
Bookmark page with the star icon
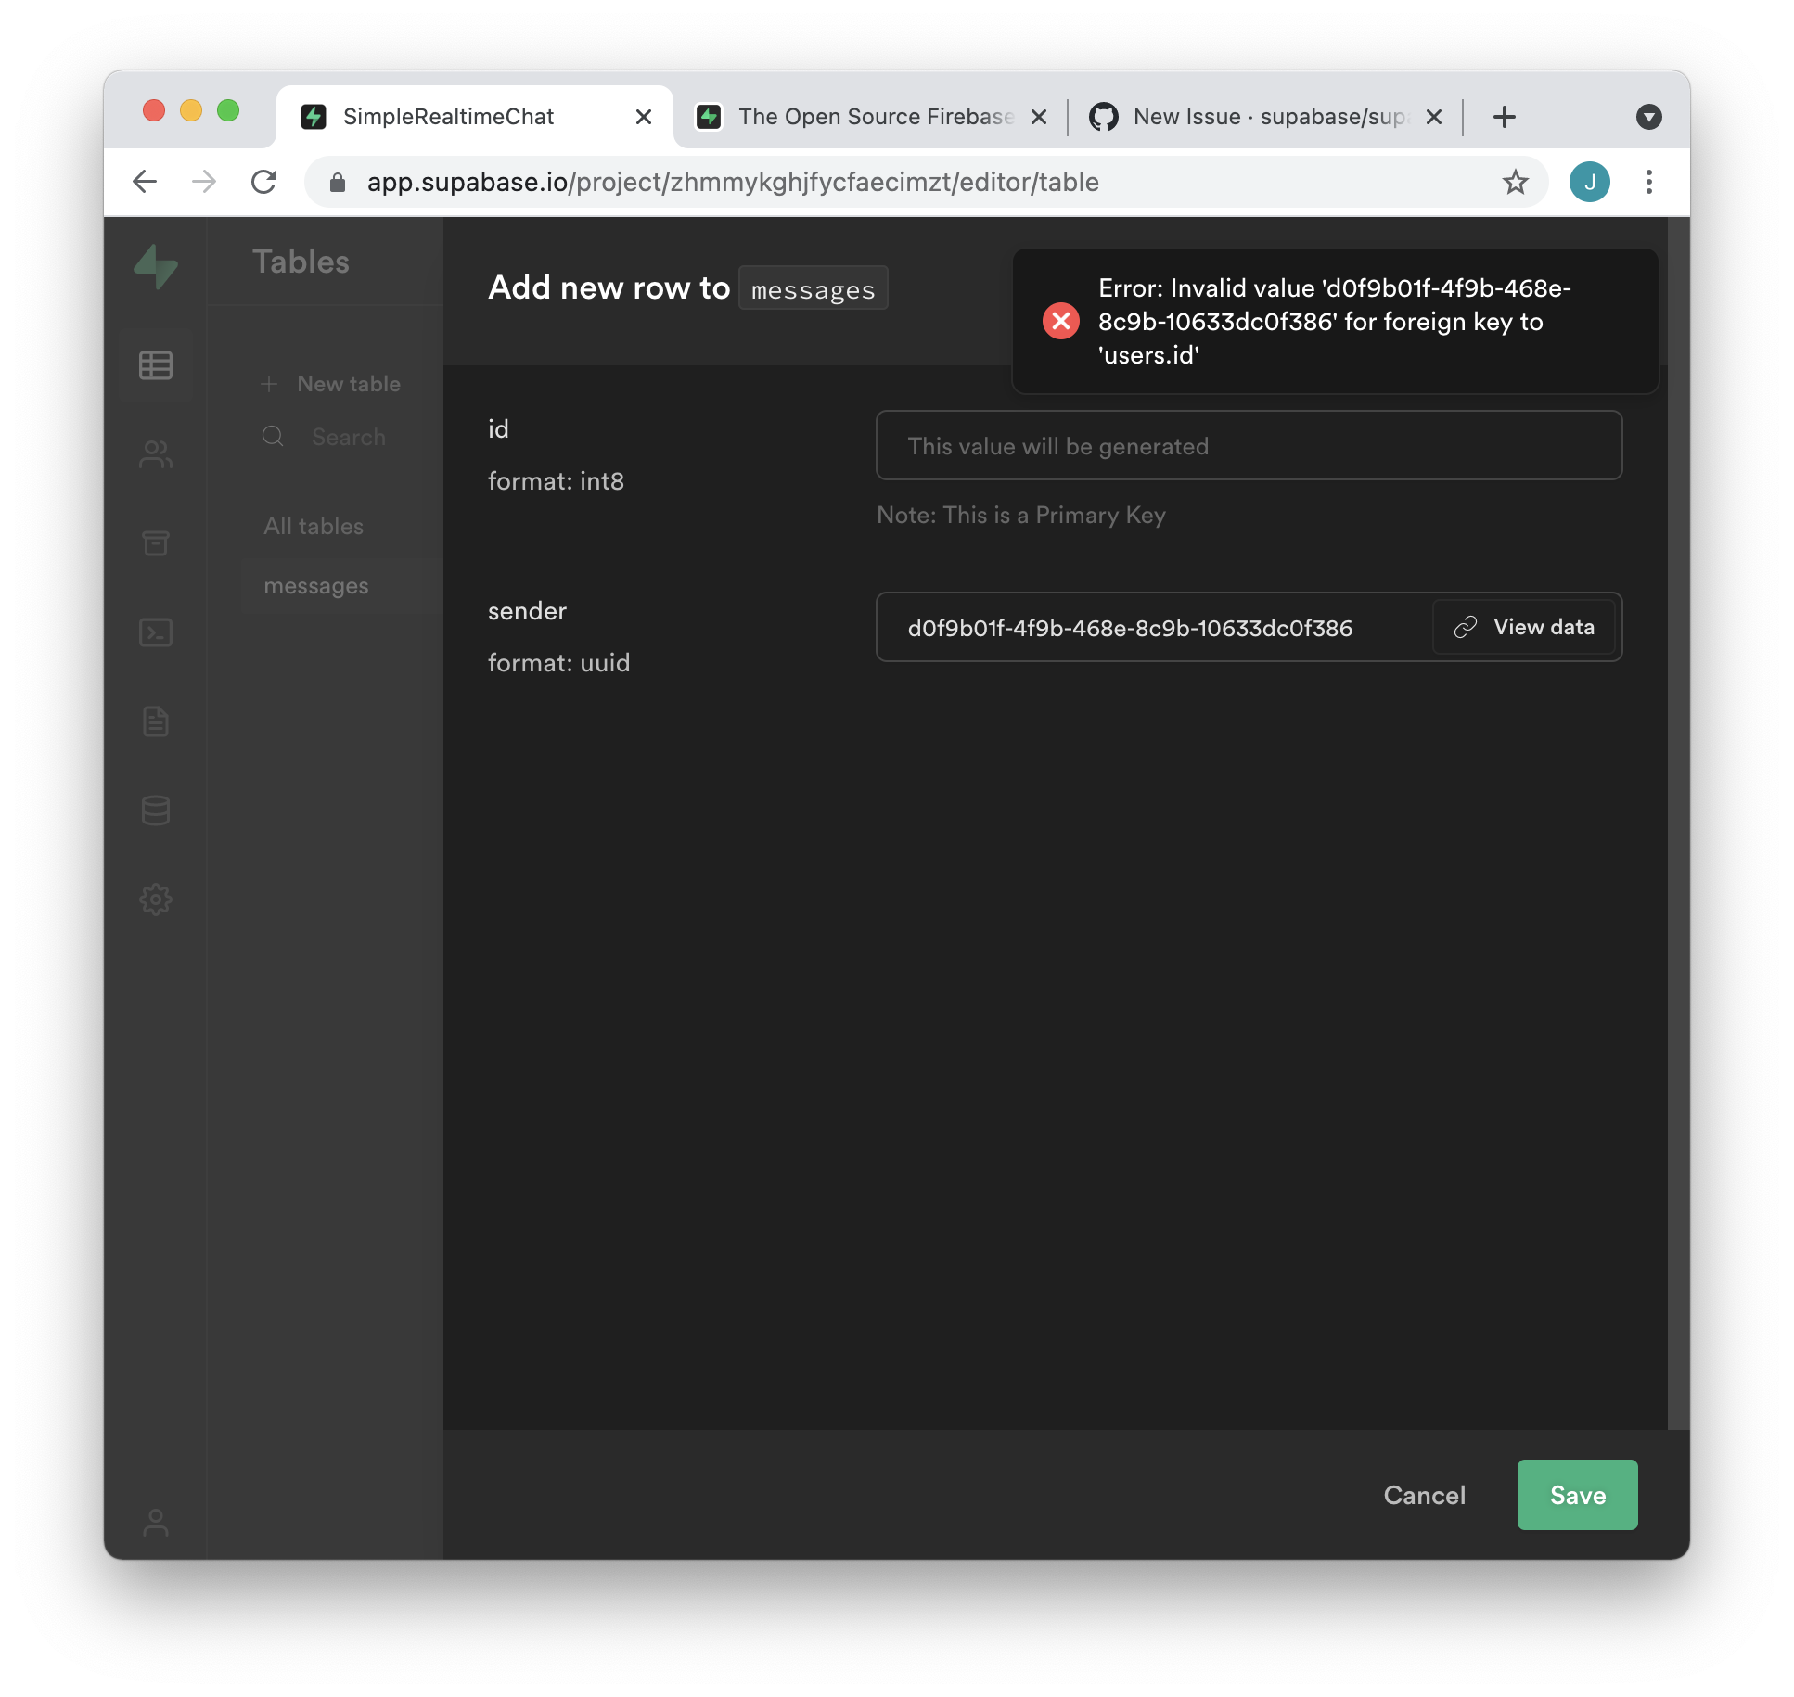[1516, 182]
